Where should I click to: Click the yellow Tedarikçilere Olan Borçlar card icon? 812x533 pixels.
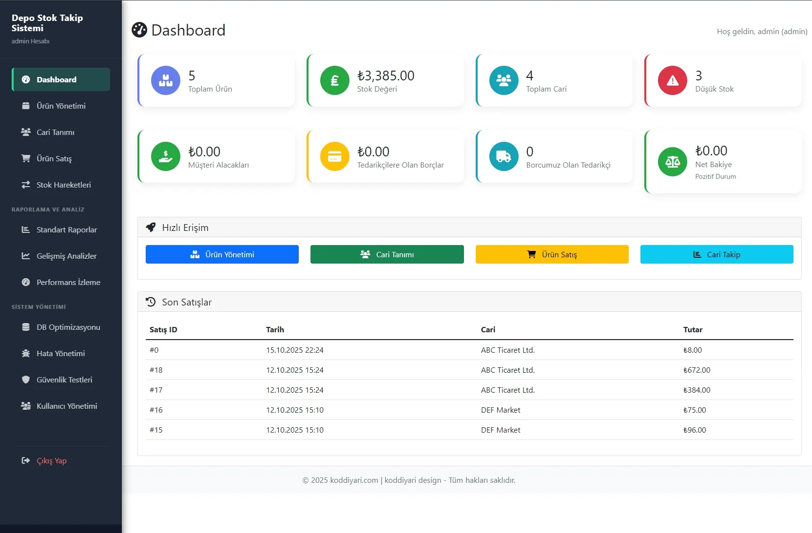pyautogui.click(x=334, y=156)
